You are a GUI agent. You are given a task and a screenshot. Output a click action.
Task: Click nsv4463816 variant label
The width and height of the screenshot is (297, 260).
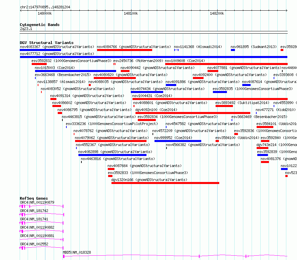coord(118,159)
